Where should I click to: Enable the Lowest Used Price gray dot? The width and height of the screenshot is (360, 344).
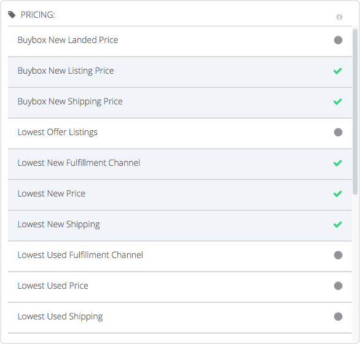338,286
